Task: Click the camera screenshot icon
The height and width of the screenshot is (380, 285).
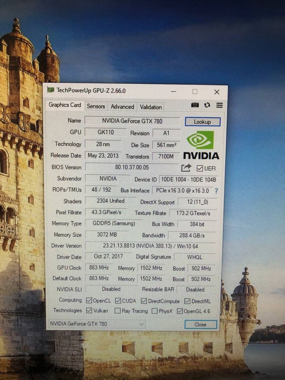Action: 195,105
